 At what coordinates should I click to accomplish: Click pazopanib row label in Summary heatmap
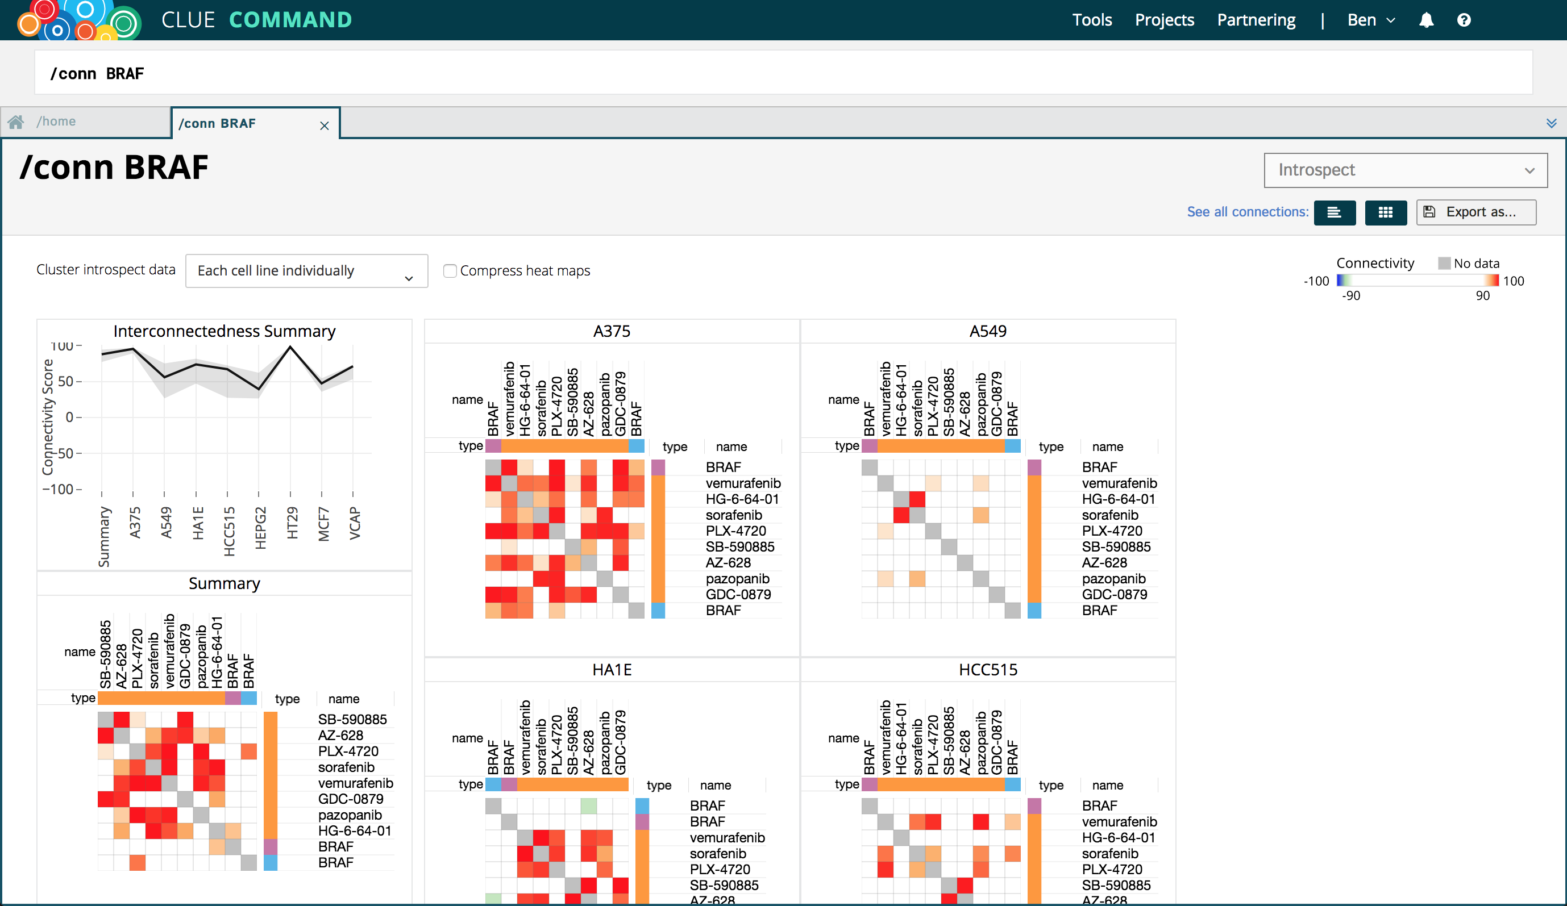coord(350,815)
